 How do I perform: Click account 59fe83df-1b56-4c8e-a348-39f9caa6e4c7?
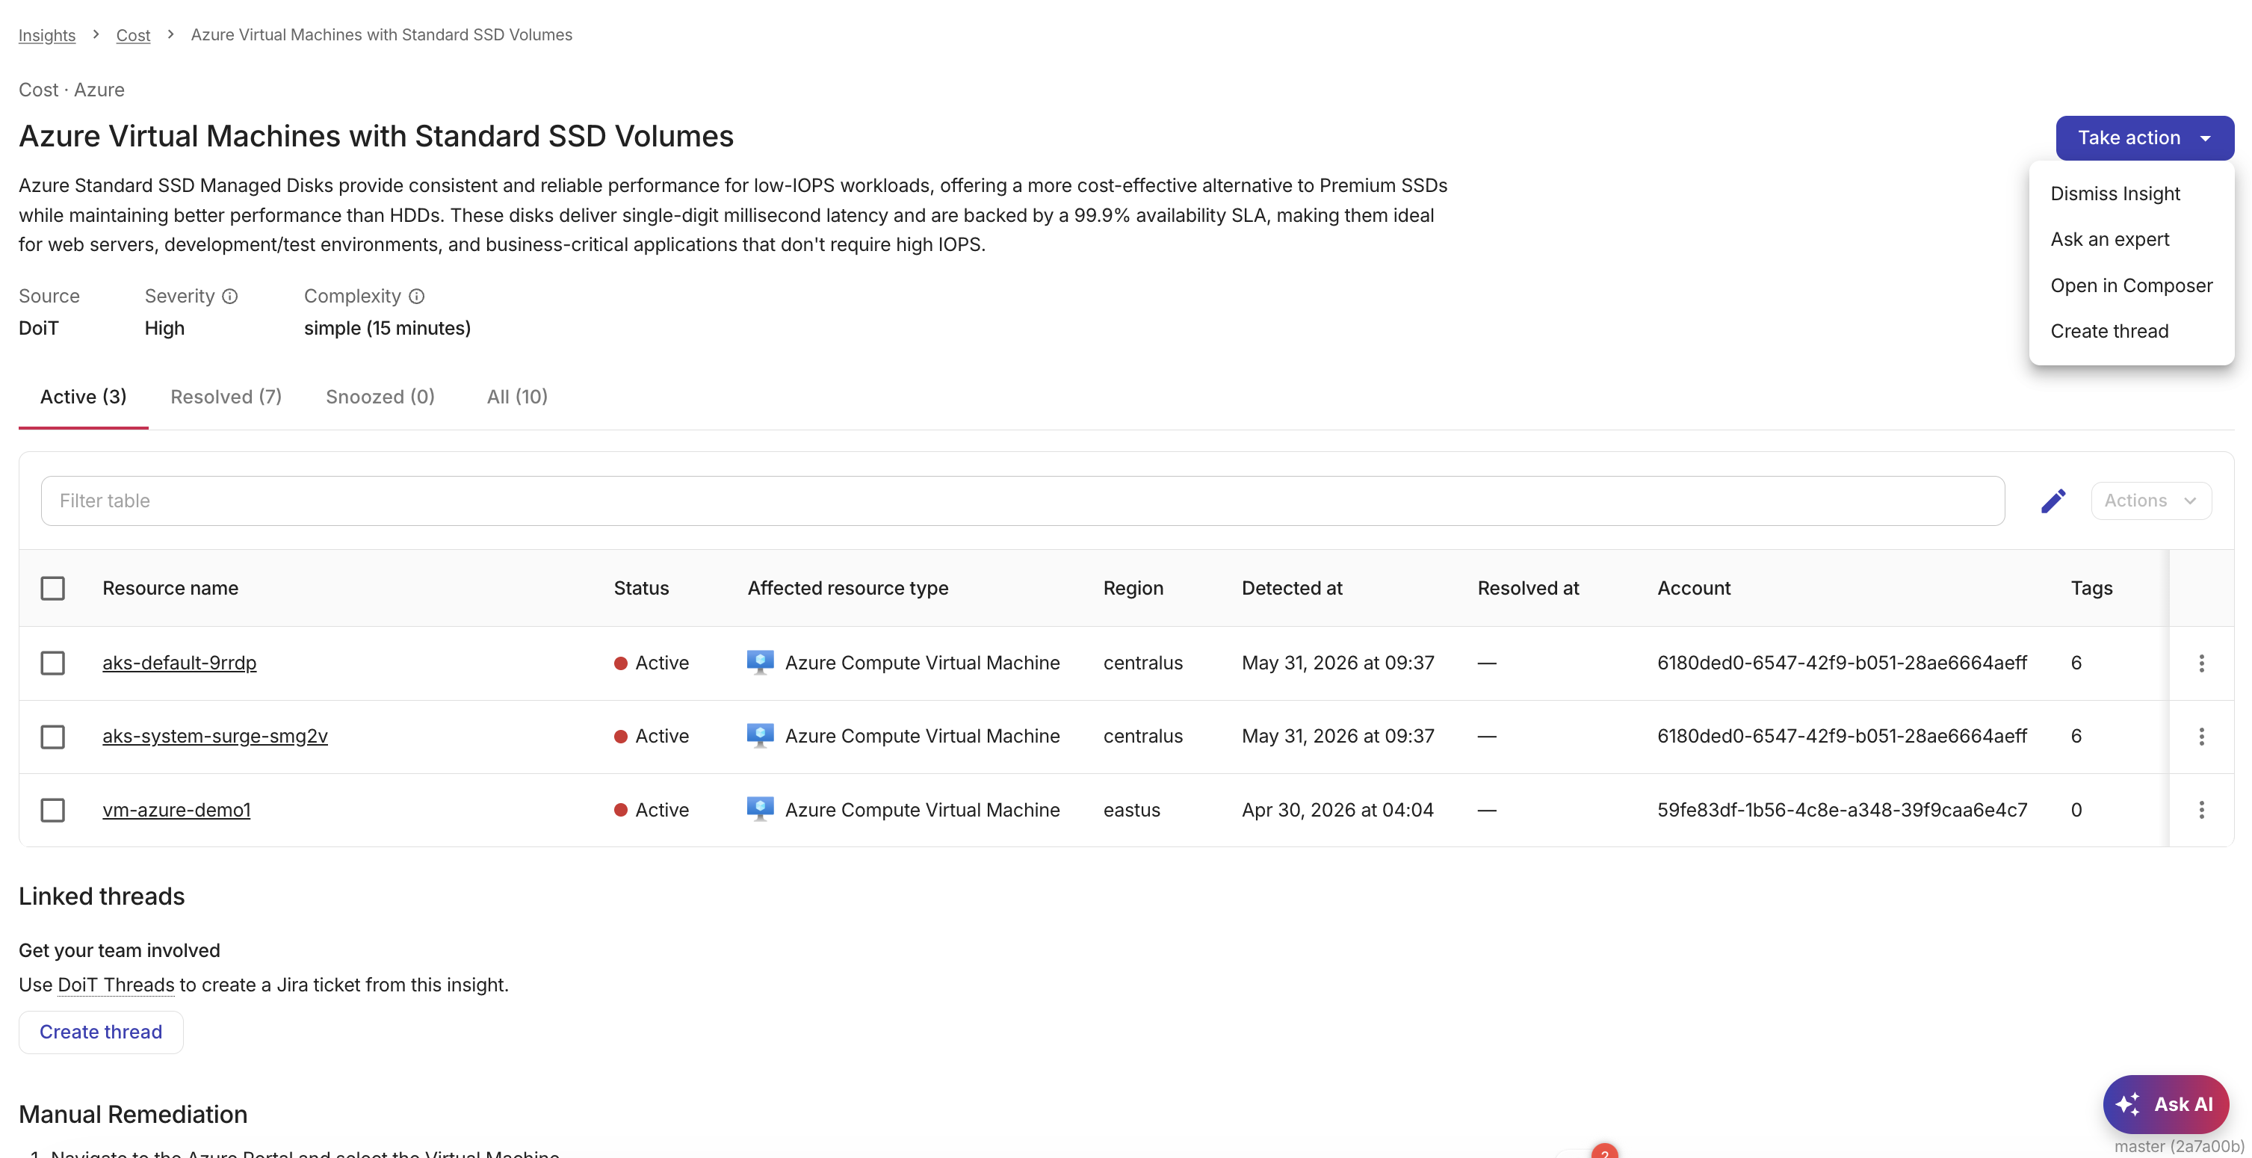[x=1842, y=810]
